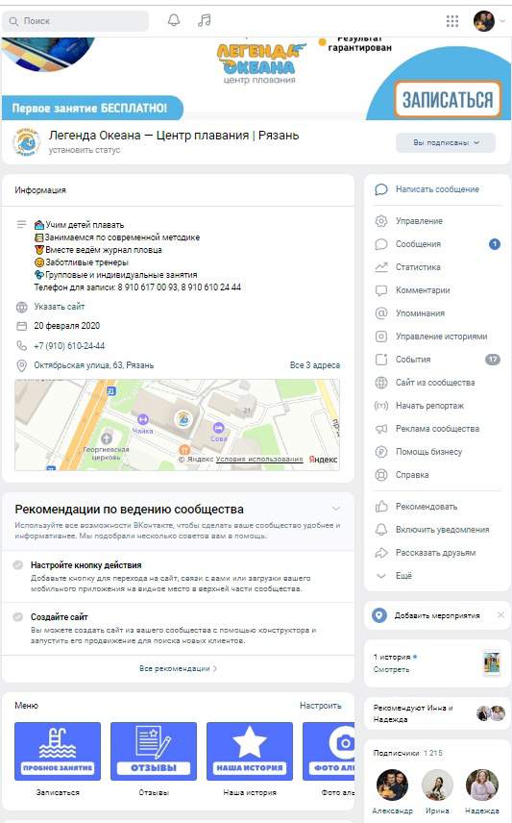The width and height of the screenshot is (512, 823).
Task: Click the comment icon beside Комментарии
Action: [x=381, y=290]
